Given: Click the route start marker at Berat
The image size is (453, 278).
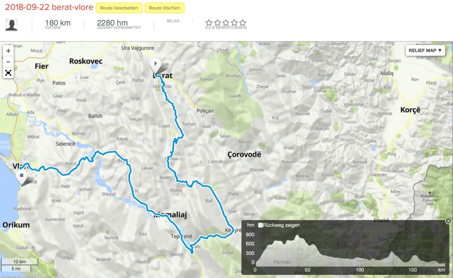Looking at the screenshot, I should point(155,65).
